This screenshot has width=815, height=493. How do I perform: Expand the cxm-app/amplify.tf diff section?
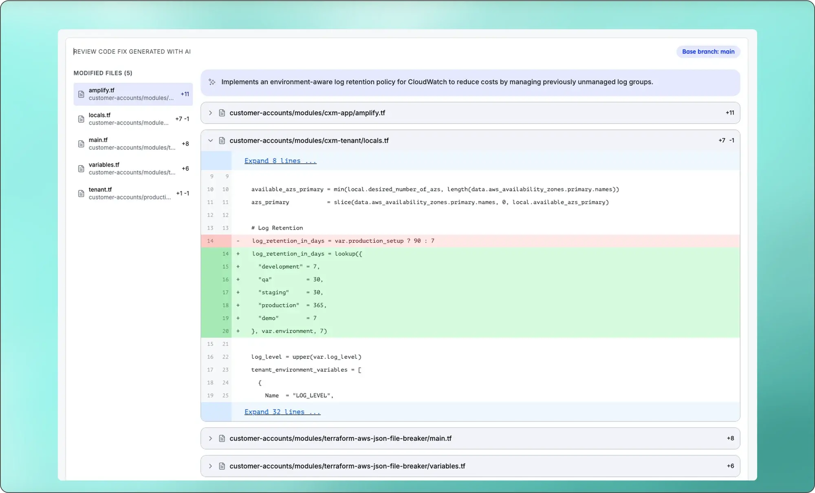210,113
